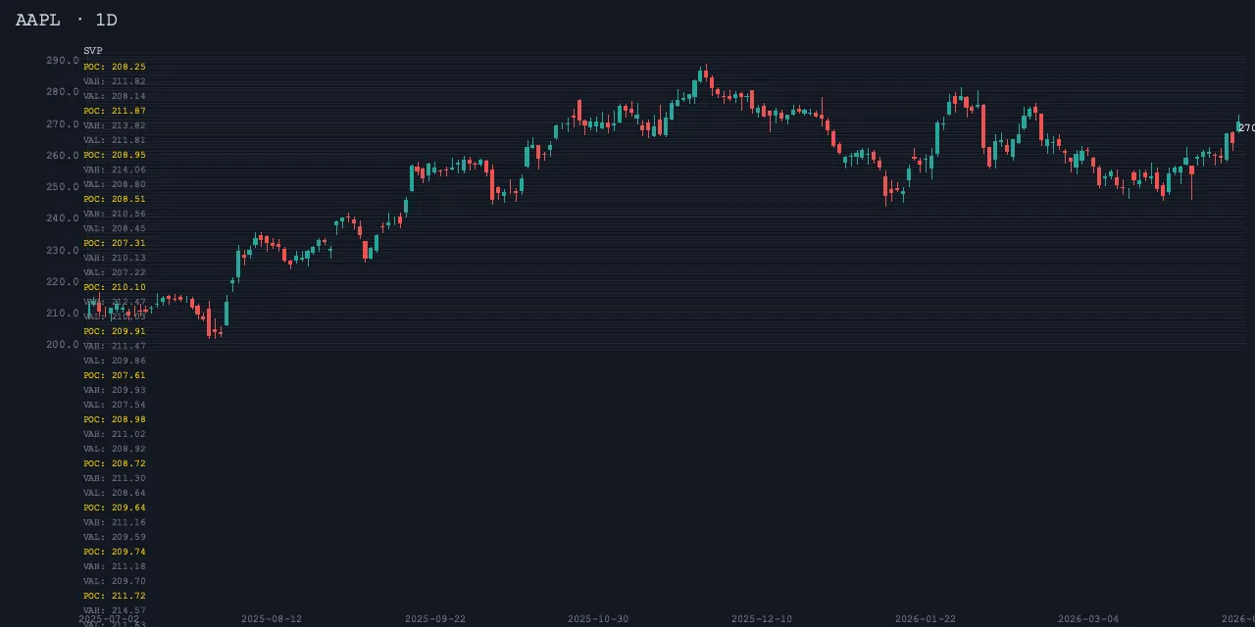Select the POC: 211.72 label

tap(115, 596)
